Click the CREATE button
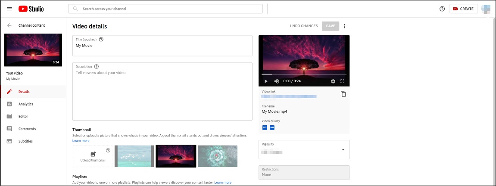This screenshot has height=186, width=496. [463, 9]
